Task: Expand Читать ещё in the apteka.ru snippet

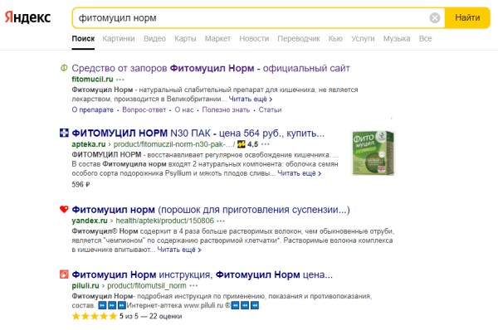Action: point(299,173)
